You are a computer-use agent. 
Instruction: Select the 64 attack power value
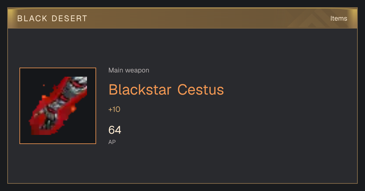[115, 130]
